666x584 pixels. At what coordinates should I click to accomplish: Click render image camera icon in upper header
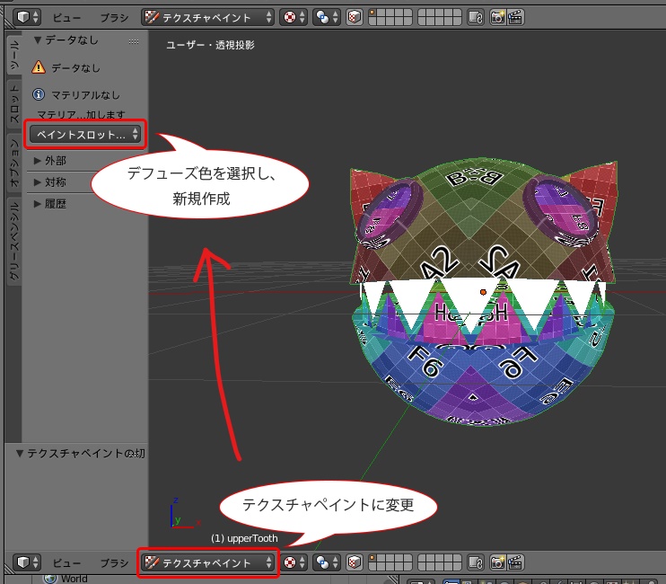pyautogui.click(x=497, y=17)
